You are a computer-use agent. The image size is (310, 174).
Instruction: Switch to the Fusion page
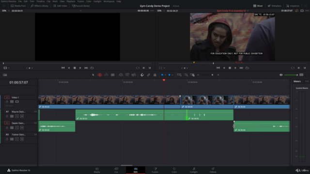click(155, 170)
